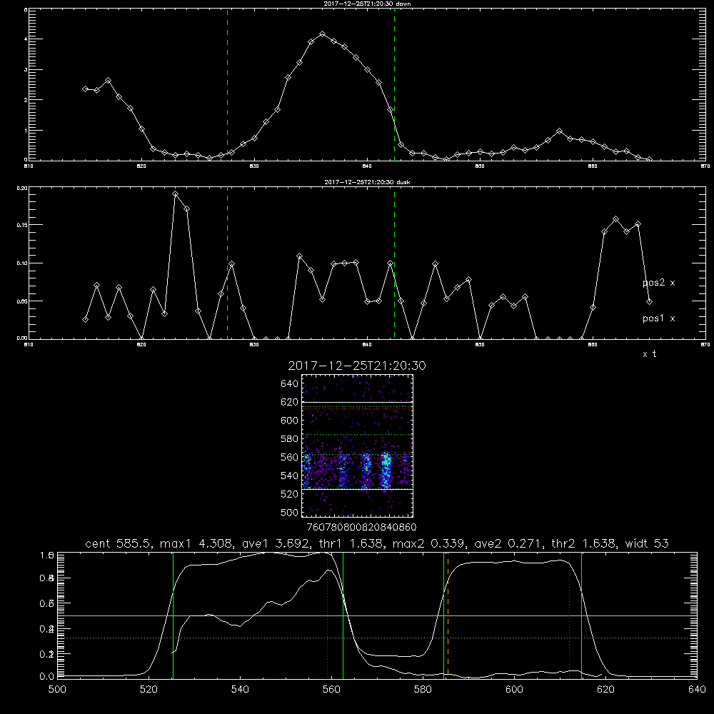Select the 'pos2 x' label
Image resolution: width=714 pixels, height=714 pixels.
pos(658,283)
